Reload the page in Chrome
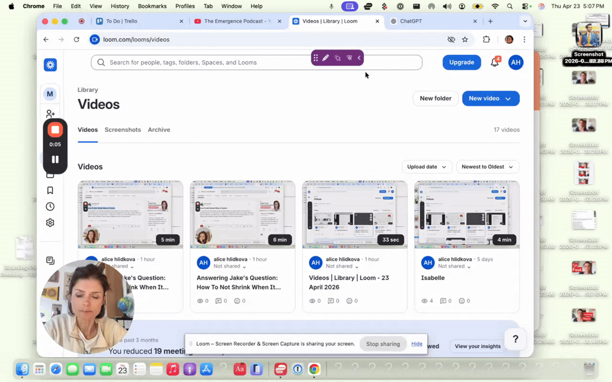 [x=76, y=39]
